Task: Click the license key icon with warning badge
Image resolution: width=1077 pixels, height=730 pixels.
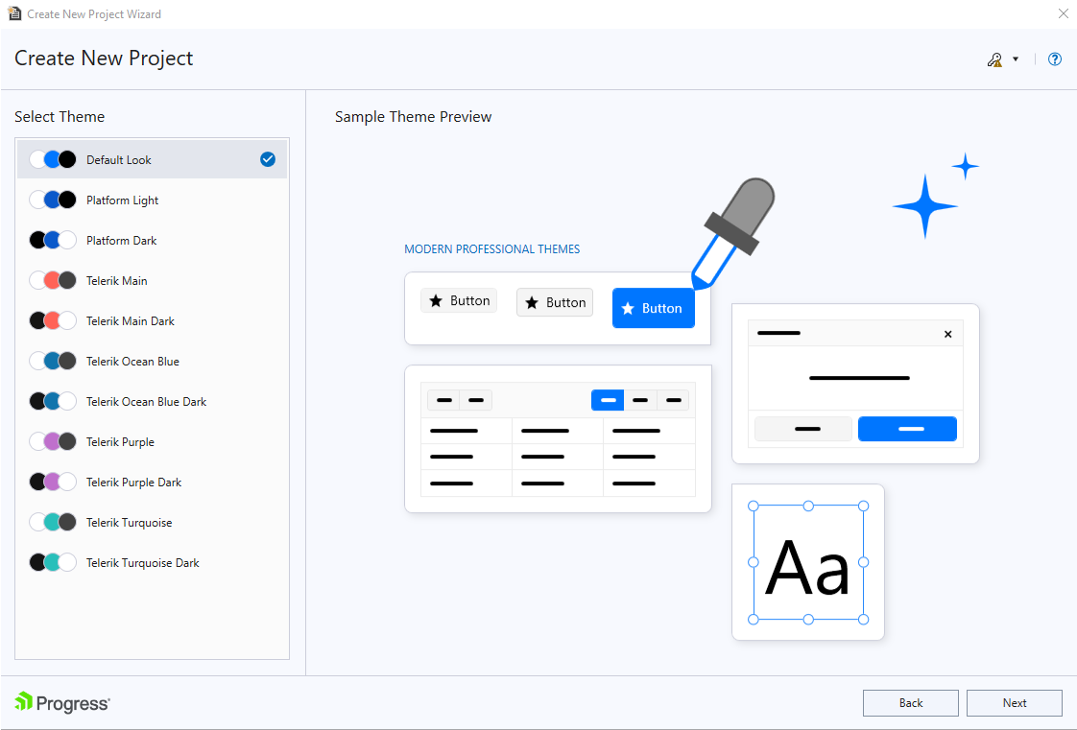Action: pos(993,59)
